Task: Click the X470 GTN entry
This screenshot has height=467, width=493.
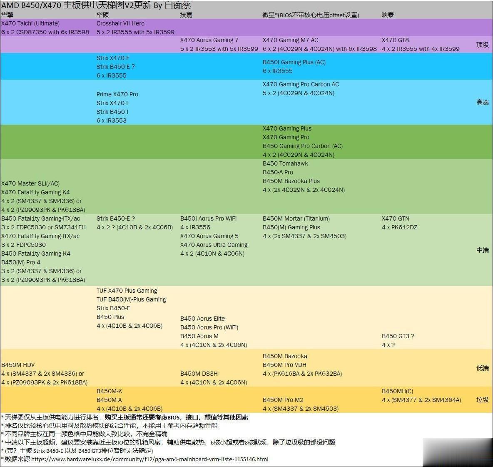Action: (x=396, y=218)
